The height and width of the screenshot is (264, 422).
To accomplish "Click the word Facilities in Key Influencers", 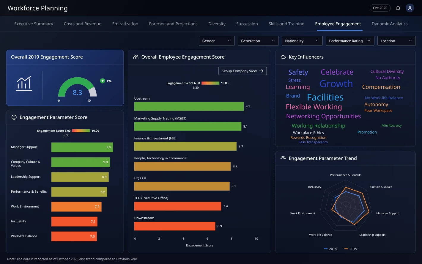I will (325, 97).
